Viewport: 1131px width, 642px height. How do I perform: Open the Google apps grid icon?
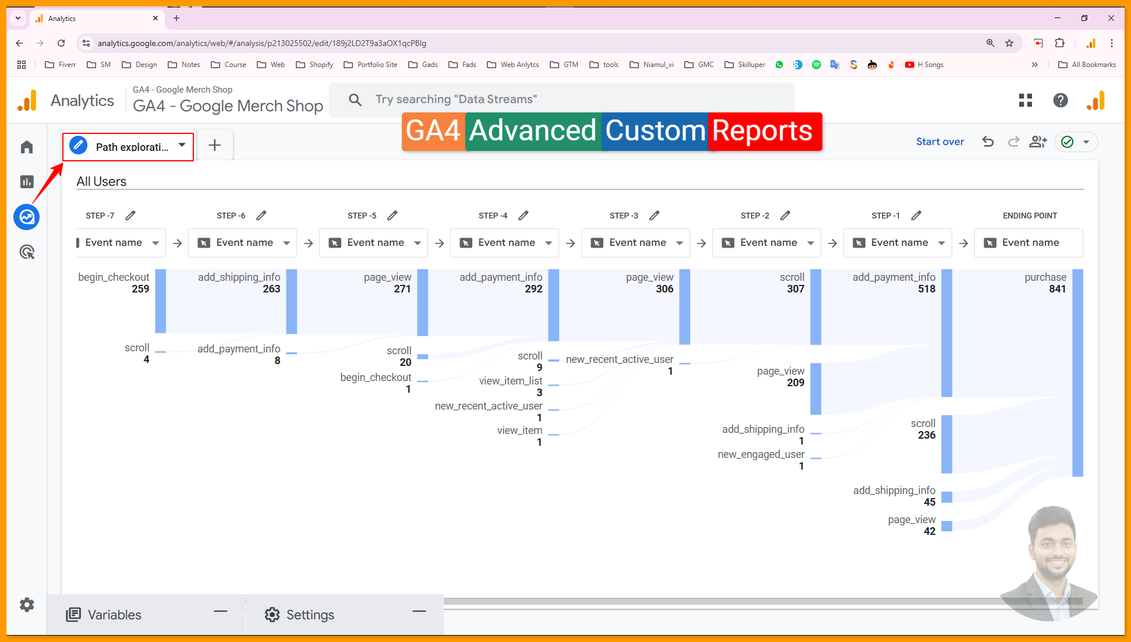tap(1026, 100)
